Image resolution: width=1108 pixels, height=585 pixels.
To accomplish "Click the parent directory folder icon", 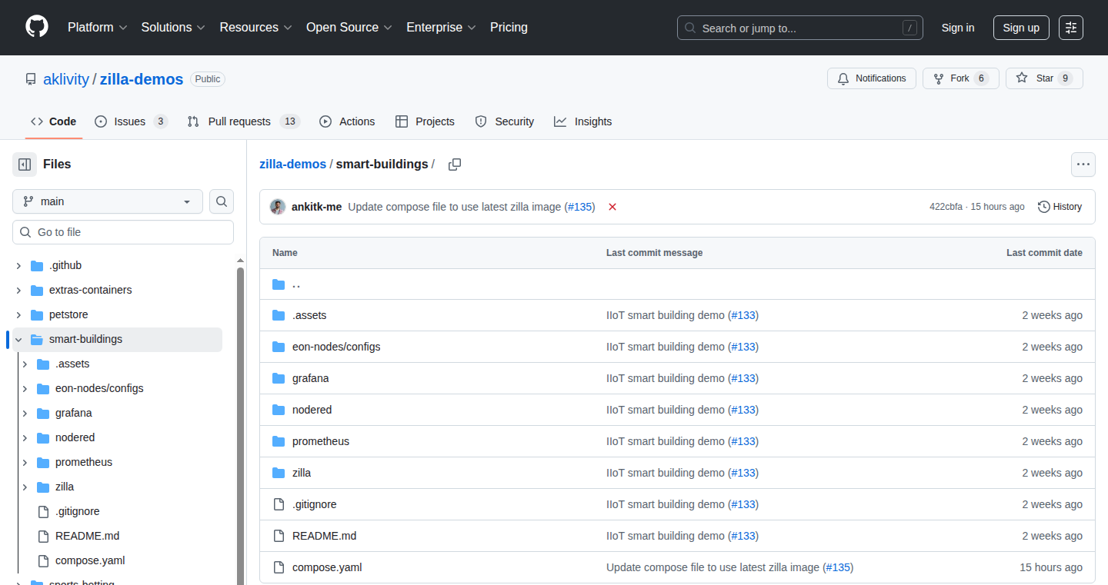I will tap(279, 284).
